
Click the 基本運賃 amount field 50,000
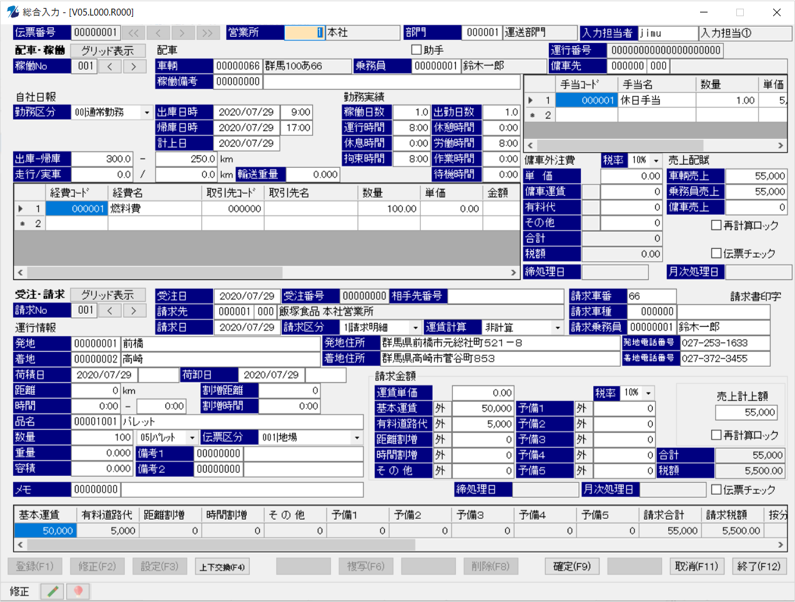[x=482, y=408]
